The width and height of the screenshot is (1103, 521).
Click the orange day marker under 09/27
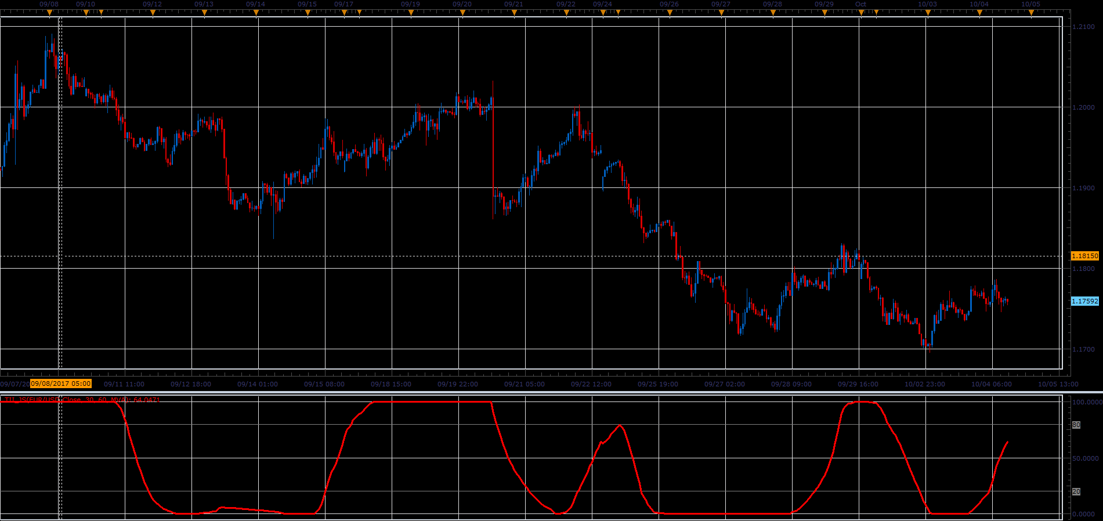pos(721,13)
